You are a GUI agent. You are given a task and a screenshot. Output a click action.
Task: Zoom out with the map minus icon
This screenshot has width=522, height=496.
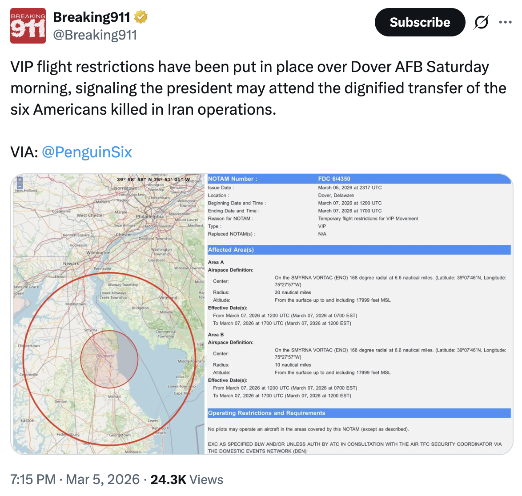point(20,187)
